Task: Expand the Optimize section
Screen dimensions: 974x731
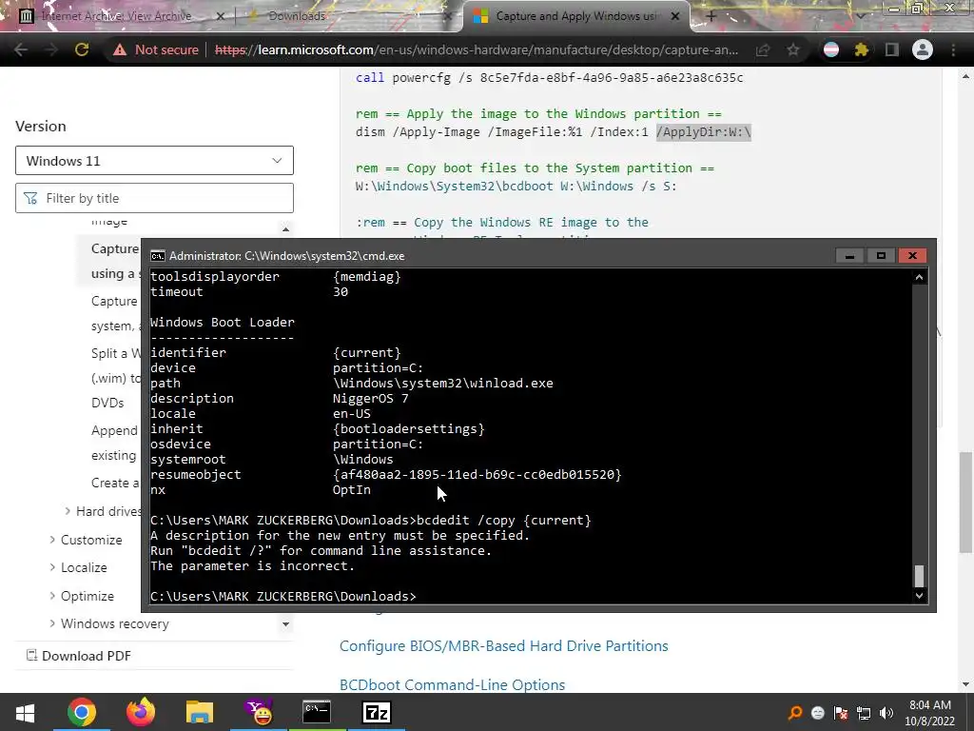Action: coord(53,596)
